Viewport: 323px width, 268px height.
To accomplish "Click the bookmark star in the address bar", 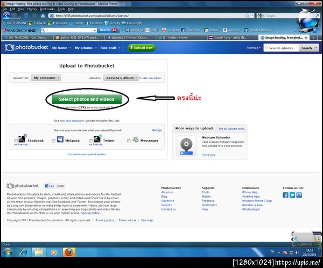I will (247, 16).
